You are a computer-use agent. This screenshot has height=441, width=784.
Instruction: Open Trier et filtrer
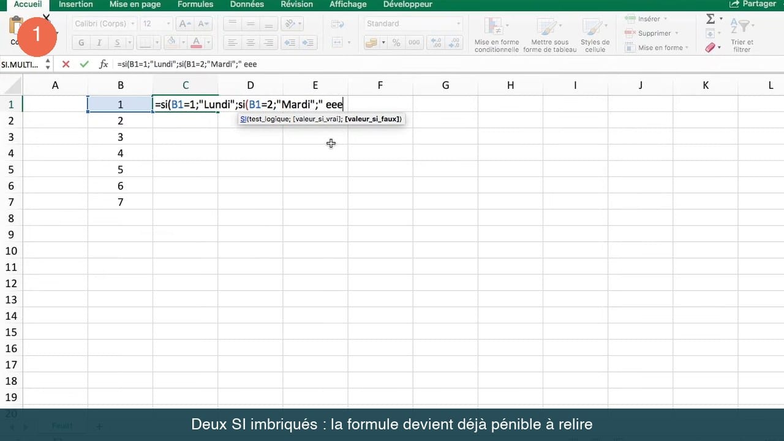click(742, 35)
